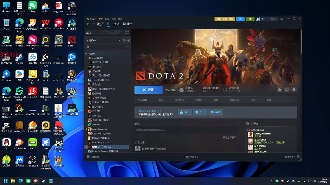The image size is (330, 185).
Task: Open the advanced filter options icon
Action: (x=127, y=47)
